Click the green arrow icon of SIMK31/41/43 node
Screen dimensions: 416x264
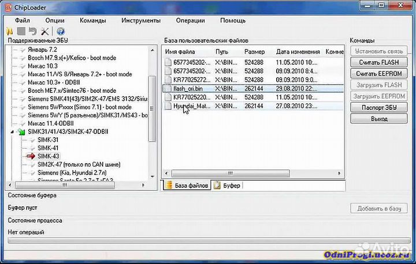[22, 131]
